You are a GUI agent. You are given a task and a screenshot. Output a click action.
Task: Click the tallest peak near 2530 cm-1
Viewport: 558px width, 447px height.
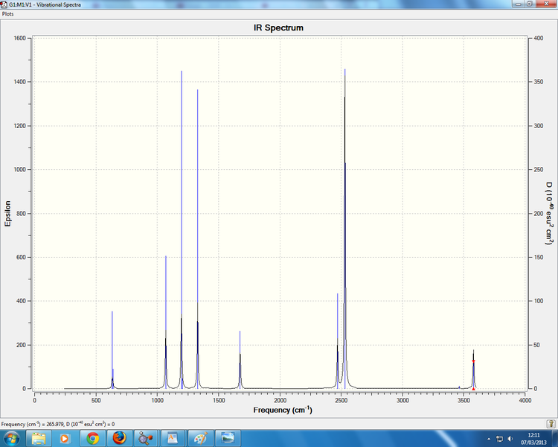click(x=344, y=228)
